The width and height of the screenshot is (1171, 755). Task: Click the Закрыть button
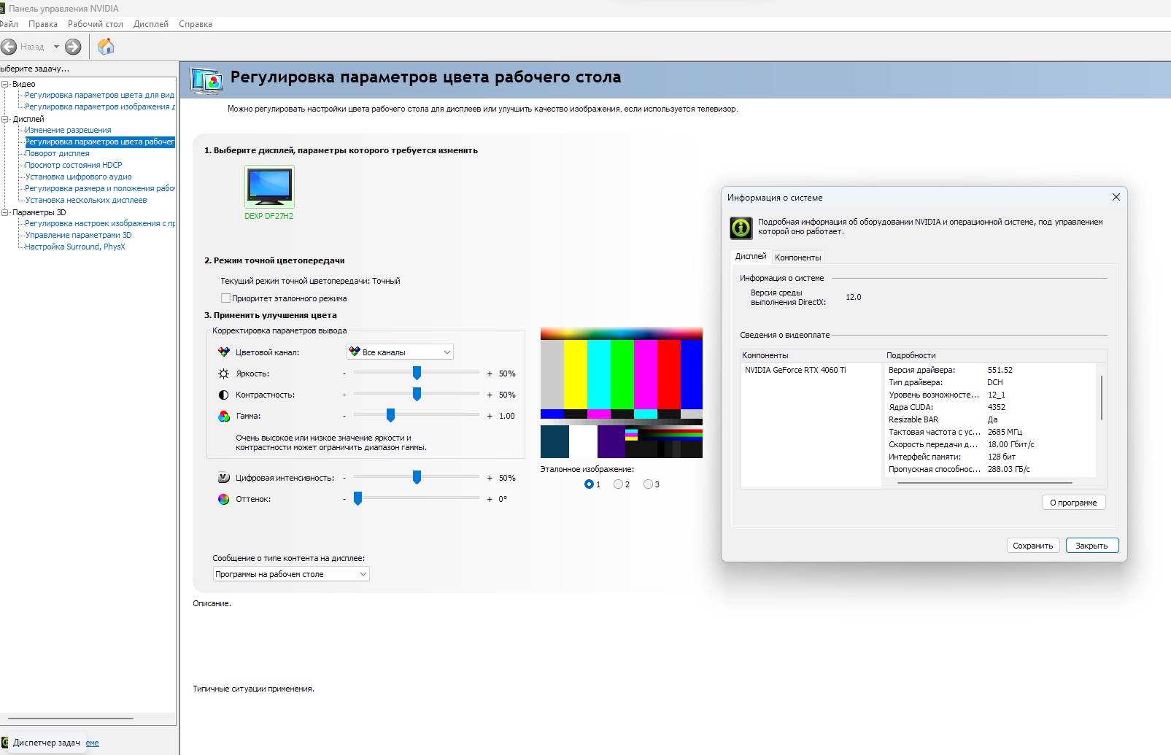[1091, 546]
